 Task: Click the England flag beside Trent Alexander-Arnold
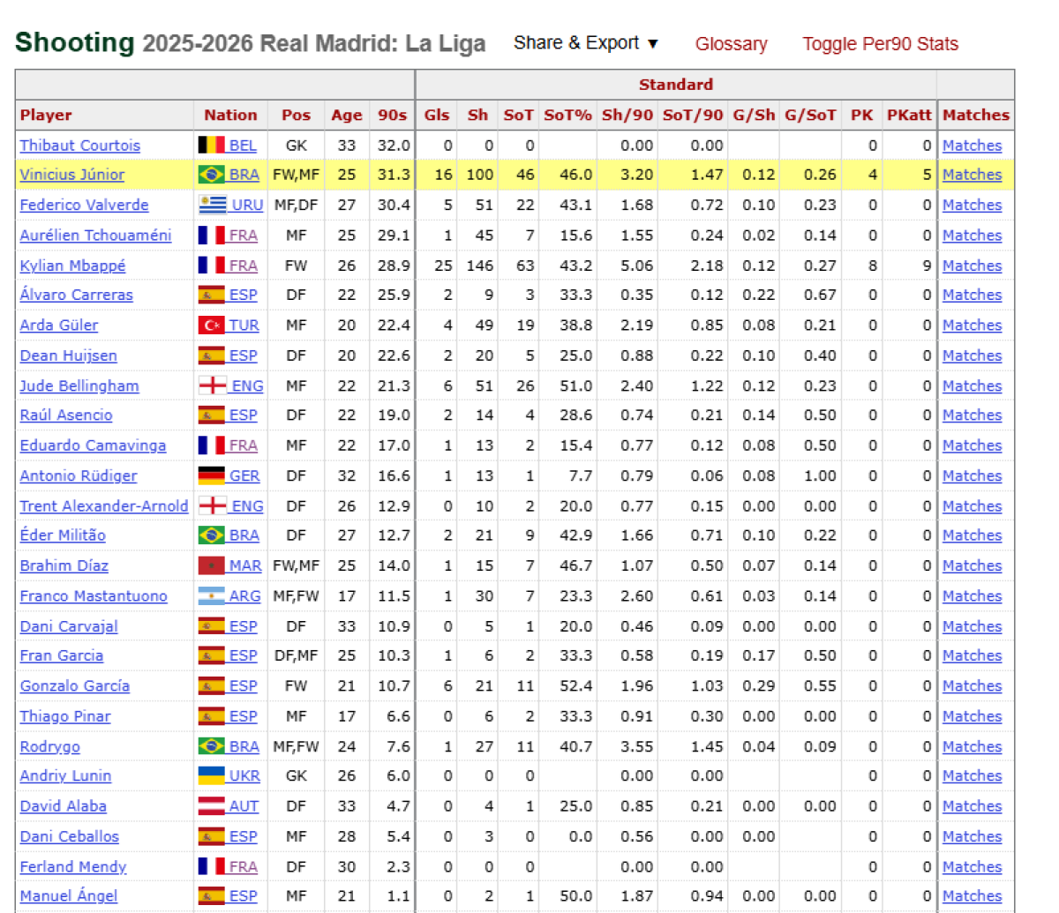click(212, 505)
